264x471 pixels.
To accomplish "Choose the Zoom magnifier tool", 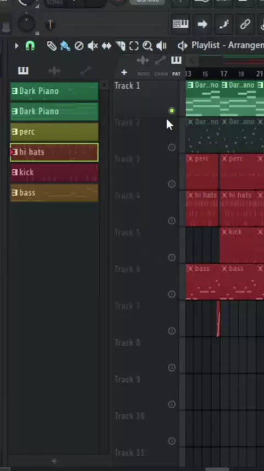I will point(147,46).
